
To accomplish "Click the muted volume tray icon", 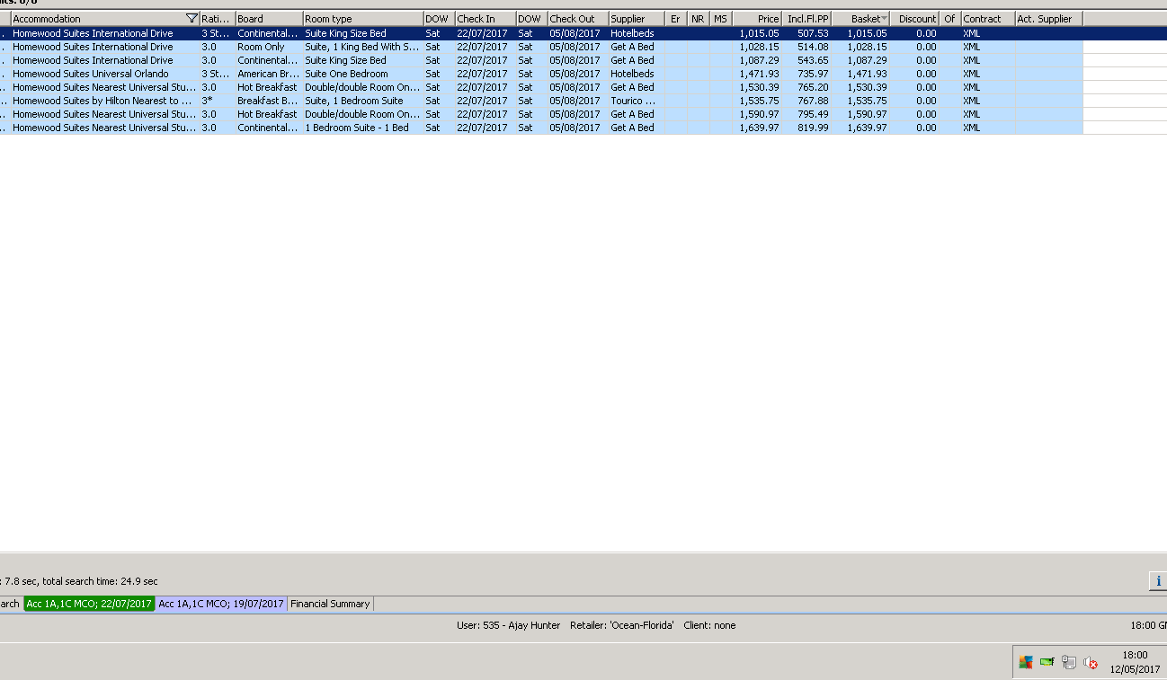I will (x=1091, y=663).
